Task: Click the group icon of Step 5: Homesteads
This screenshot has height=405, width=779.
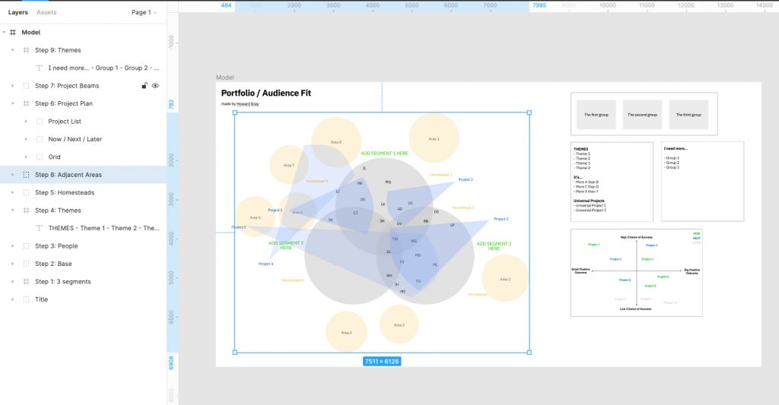Action: 27,192
